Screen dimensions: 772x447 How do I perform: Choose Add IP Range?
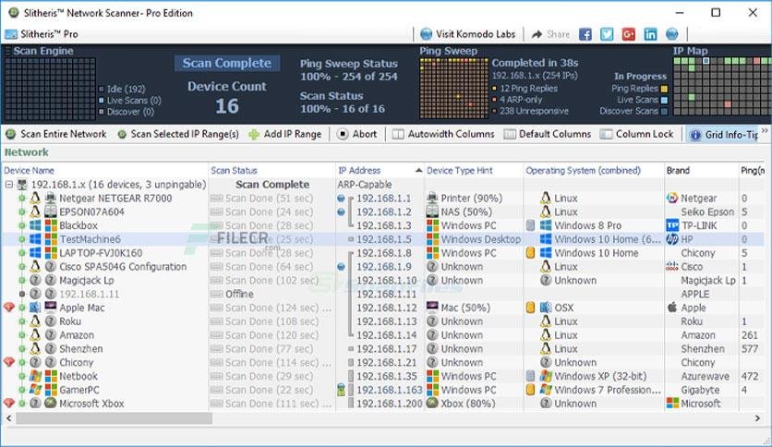(x=285, y=134)
